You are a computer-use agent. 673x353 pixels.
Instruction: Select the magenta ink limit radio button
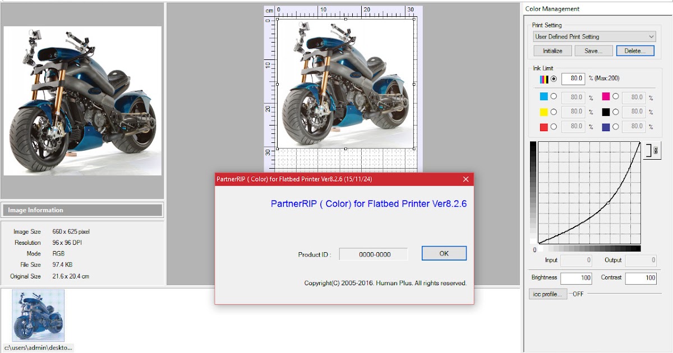[x=615, y=97]
